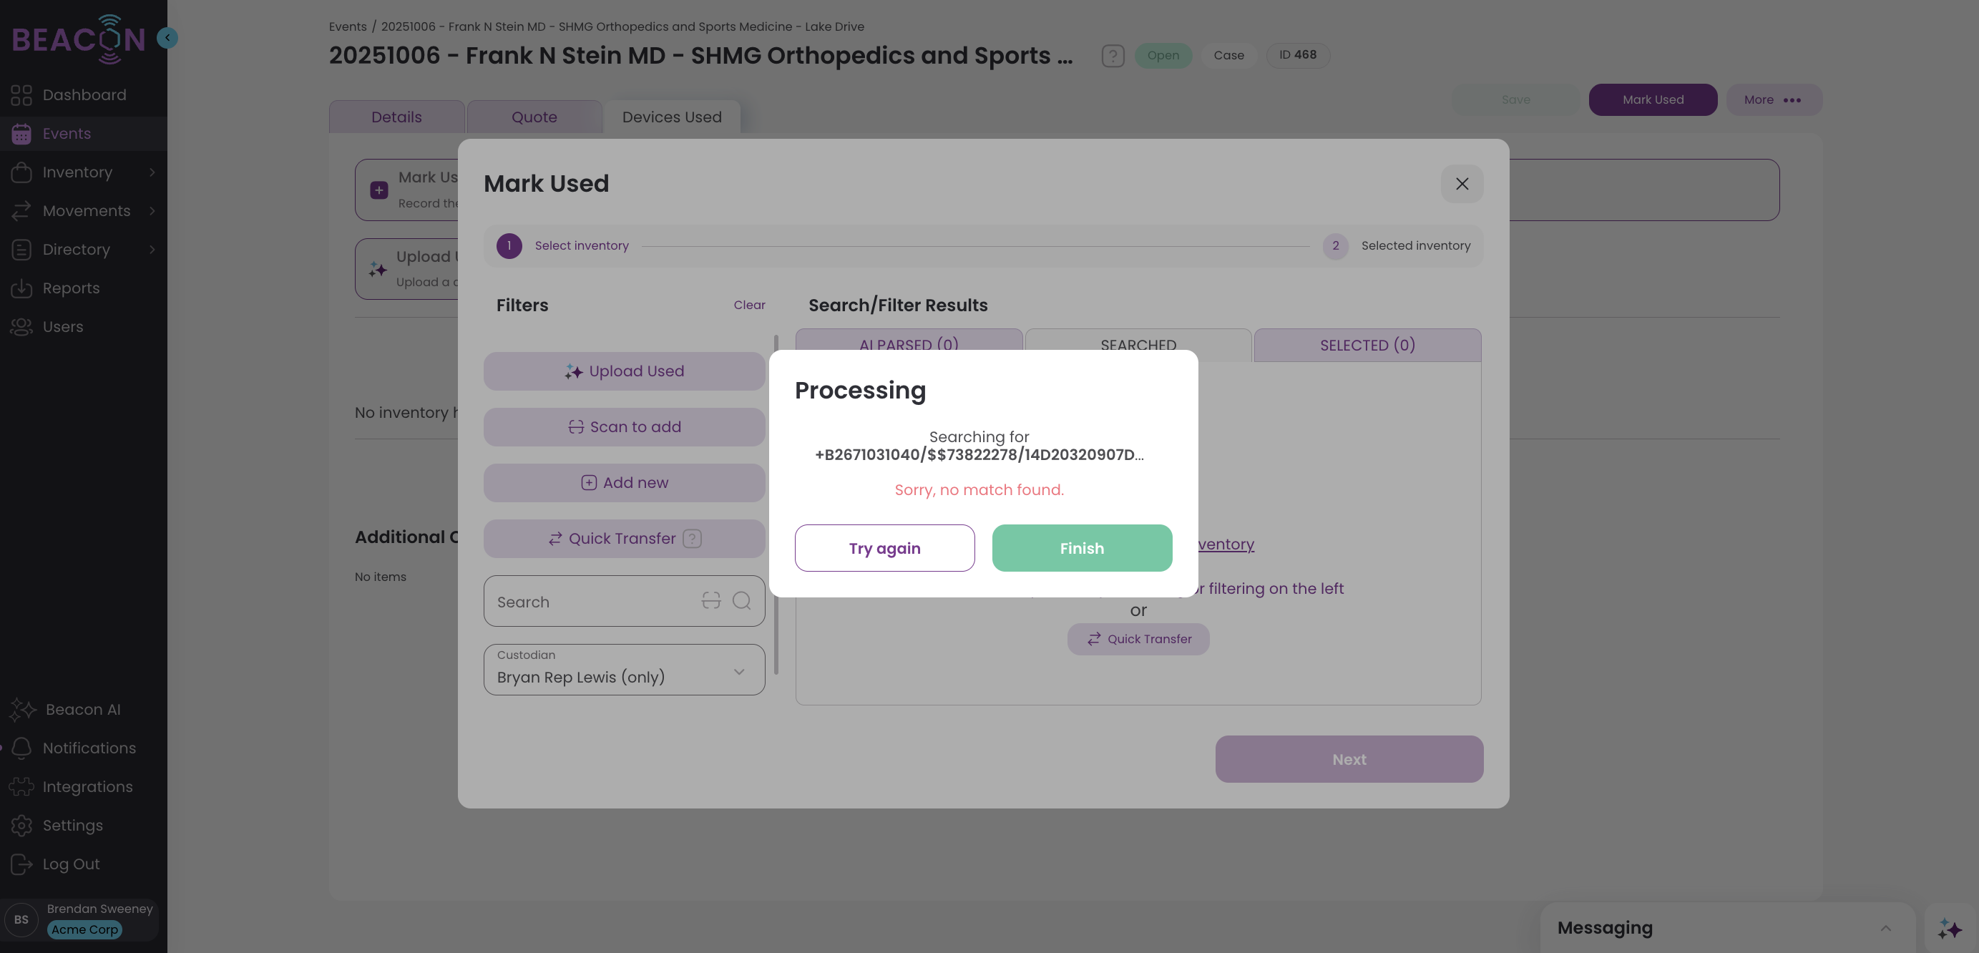1979x953 pixels.
Task: Click the Dashboard grid icon in sidebar
Action: pyautogui.click(x=21, y=95)
